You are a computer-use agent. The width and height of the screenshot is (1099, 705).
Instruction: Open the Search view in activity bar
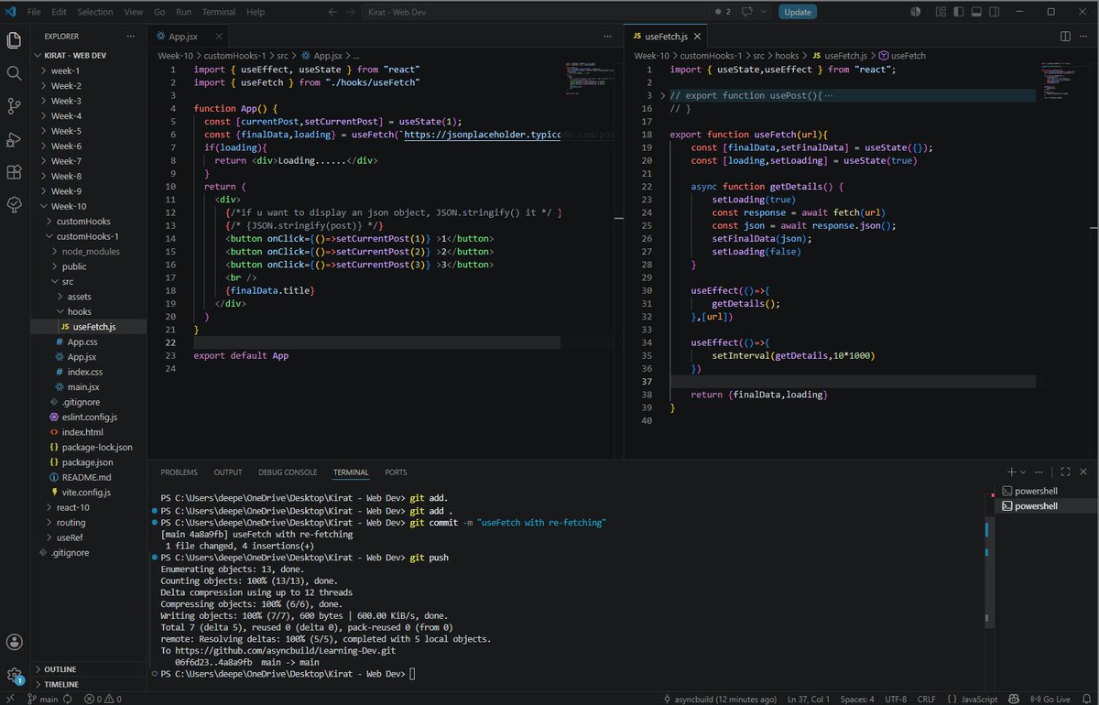14,73
